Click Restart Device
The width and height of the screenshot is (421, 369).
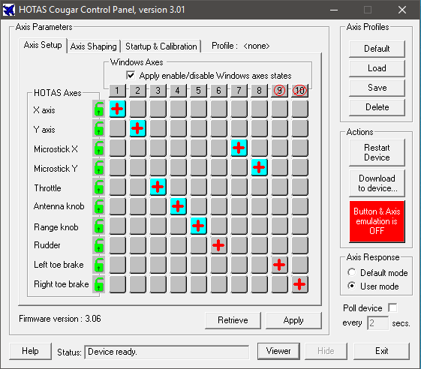pyautogui.click(x=377, y=152)
